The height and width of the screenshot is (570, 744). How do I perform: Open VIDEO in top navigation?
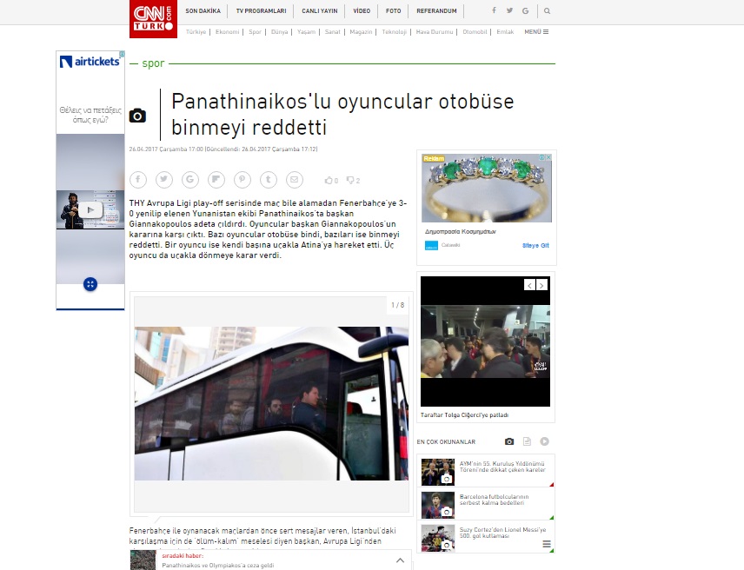[362, 11]
